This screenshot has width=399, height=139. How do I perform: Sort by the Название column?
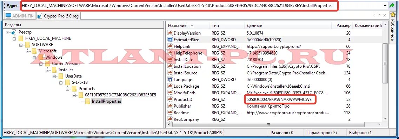pyautogui.click(x=188, y=25)
